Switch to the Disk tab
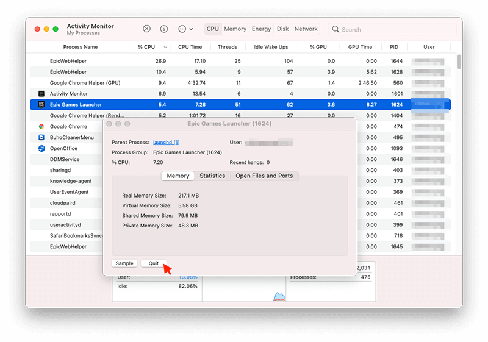Screen dimensions: 488x342 click(282, 29)
